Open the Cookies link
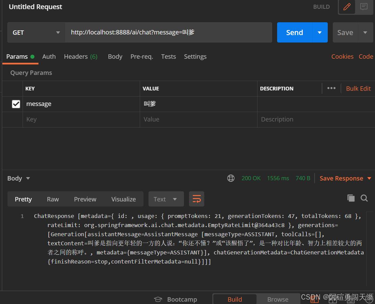The height and width of the screenshot is (304, 375). tap(342, 57)
